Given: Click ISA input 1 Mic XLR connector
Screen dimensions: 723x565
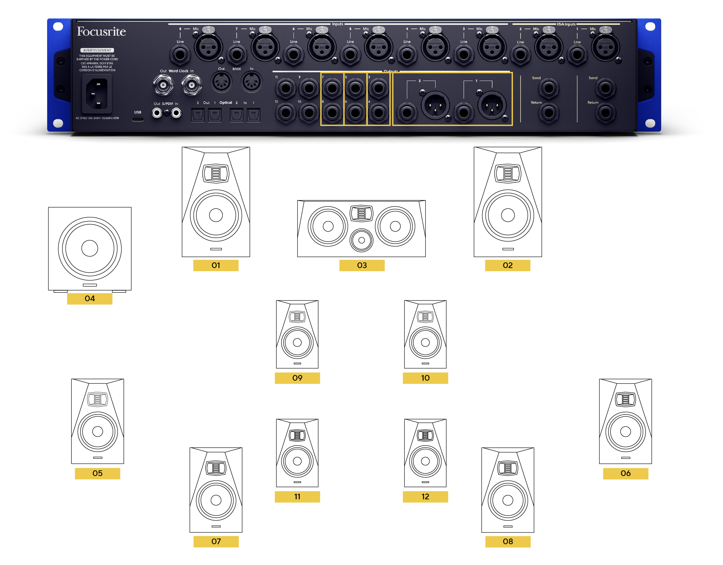Looking at the screenshot, I should [x=605, y=47].
